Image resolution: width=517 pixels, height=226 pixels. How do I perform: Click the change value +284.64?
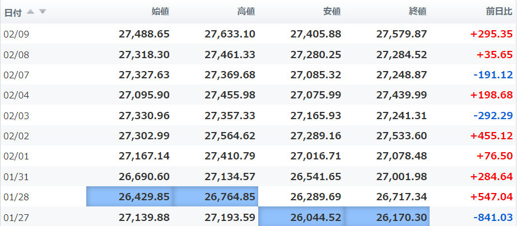click(x=491, y=176)
